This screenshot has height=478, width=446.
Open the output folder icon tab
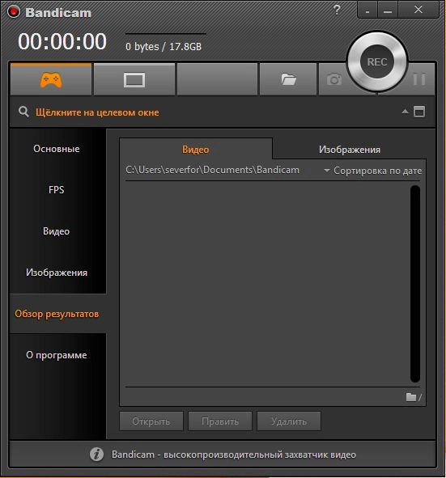(x=289, y=79)
